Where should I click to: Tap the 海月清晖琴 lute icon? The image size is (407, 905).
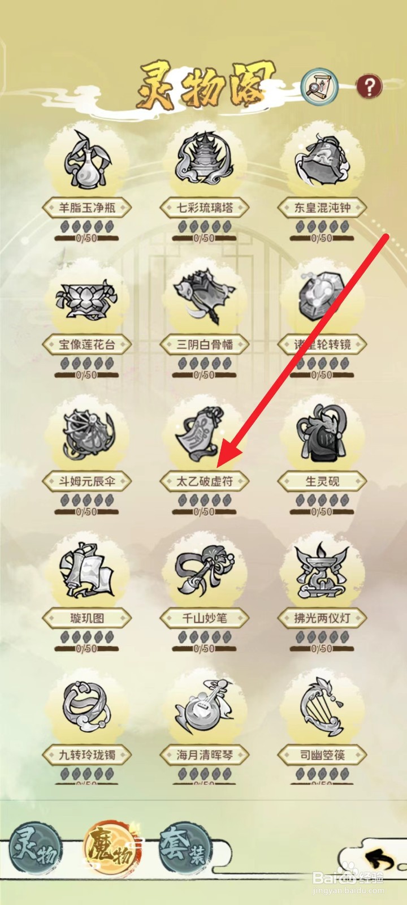(204, 708)
